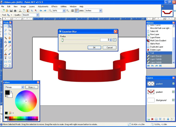Screen dimensions: 176x127
Task: Click the Save icon in toolbar
Action: point(11,11)
